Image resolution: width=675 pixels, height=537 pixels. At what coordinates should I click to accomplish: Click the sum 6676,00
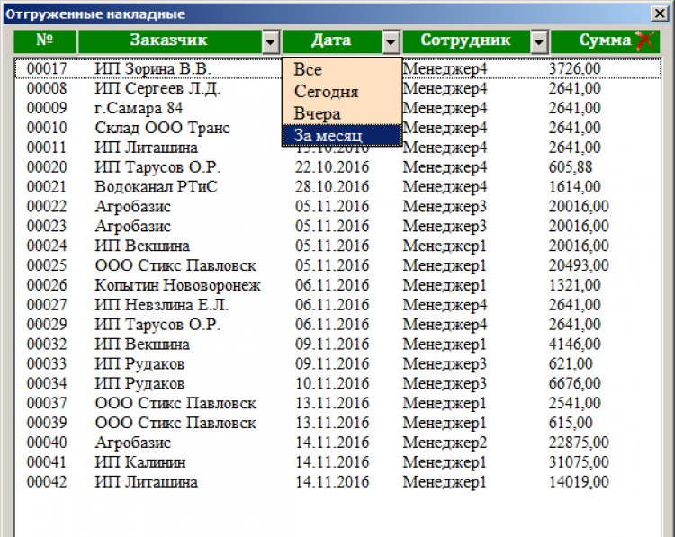(575, 383)
